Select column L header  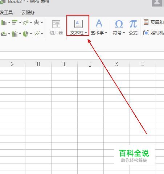(143, 64)
